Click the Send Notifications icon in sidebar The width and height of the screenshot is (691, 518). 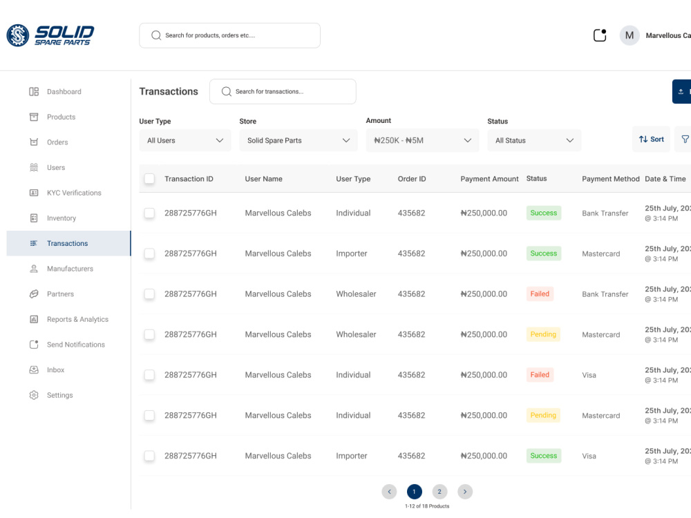34,345
